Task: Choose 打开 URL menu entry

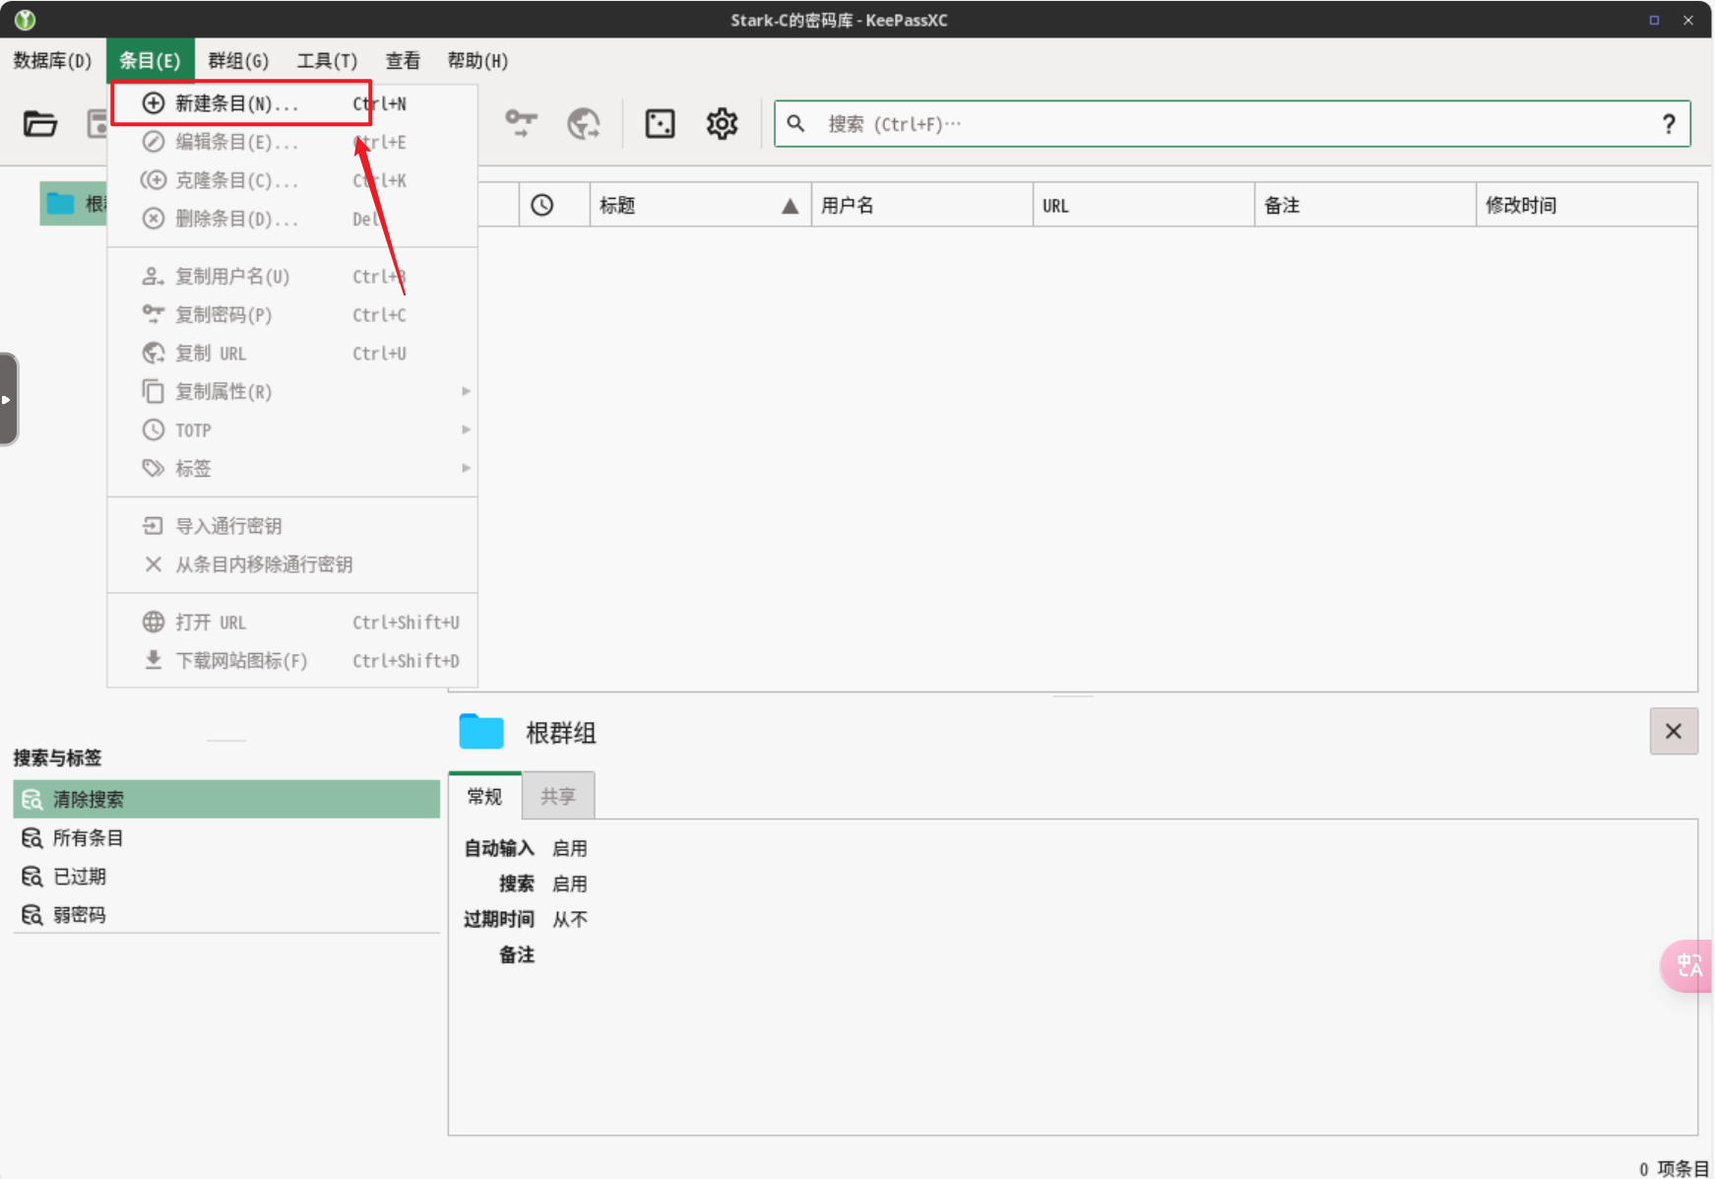Action: pos(292,622)
